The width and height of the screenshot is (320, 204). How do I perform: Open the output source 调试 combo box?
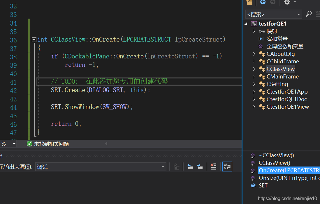coord(101,167)
